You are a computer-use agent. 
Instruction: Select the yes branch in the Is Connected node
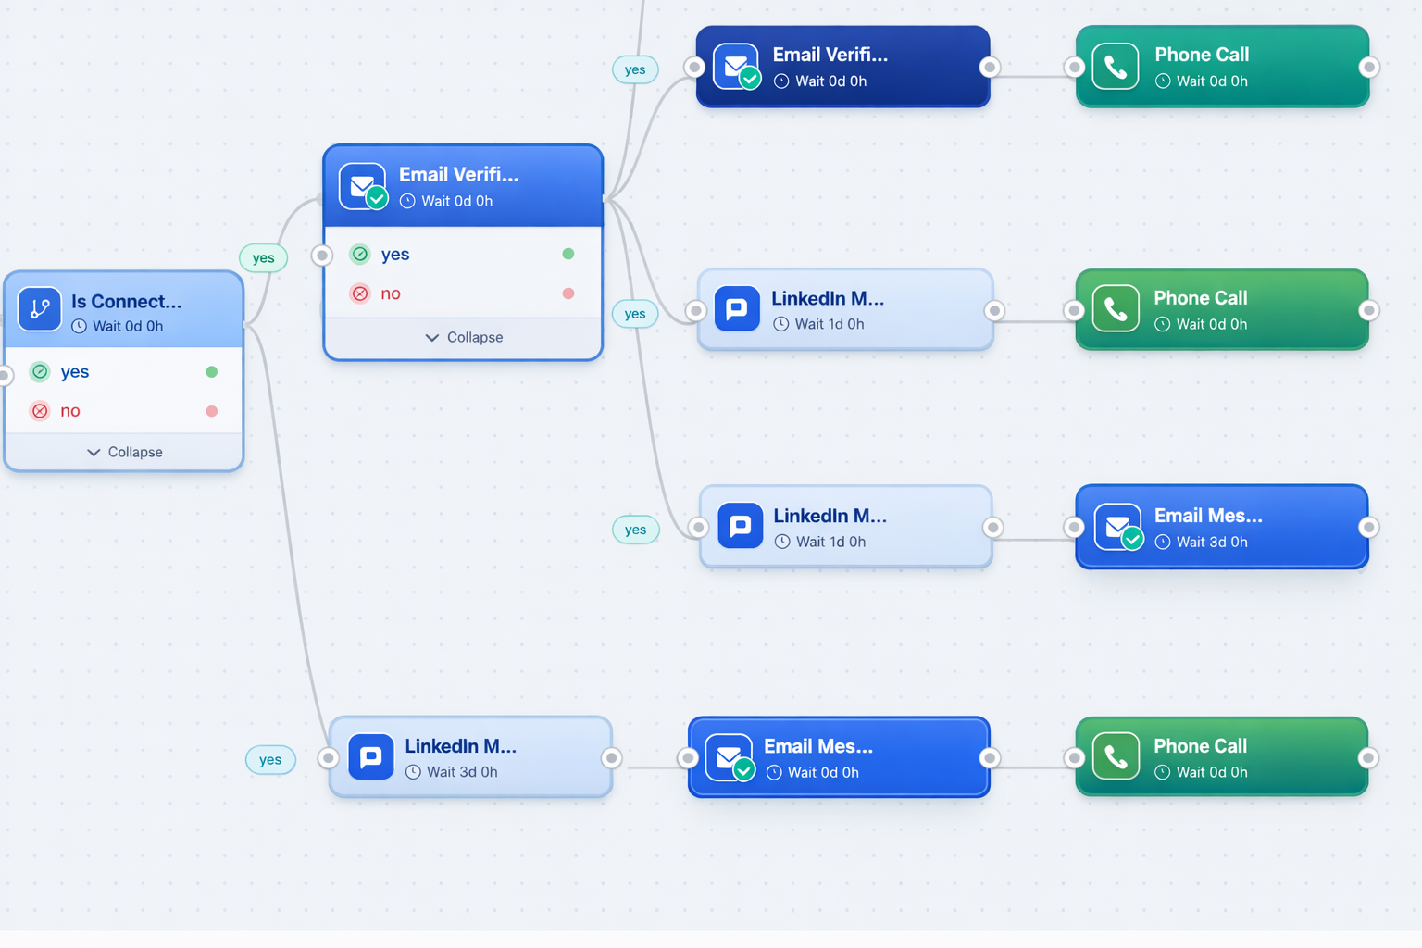73,371
